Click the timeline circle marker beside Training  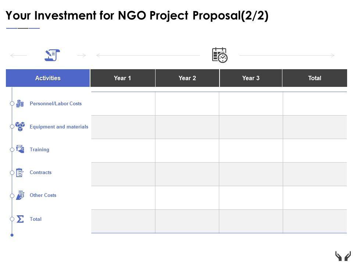12,149
